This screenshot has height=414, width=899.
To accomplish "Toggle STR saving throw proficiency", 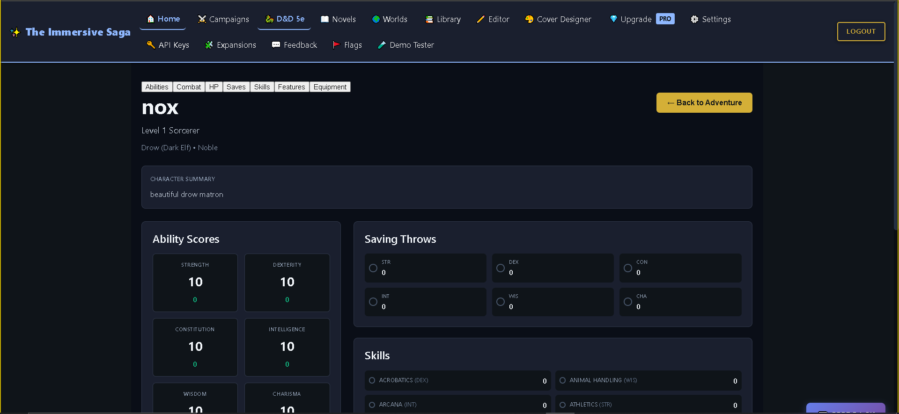I will [373, 268].
